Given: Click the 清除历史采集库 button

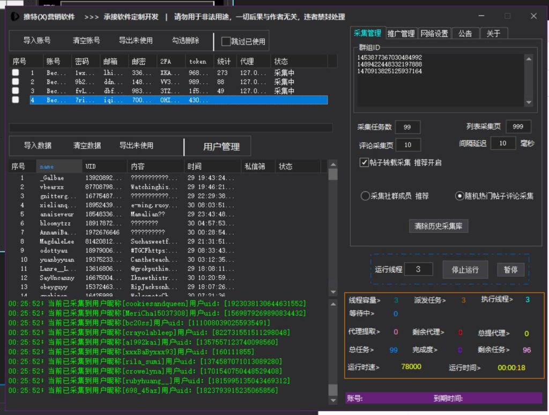Looking at the screenshot, I should (439, 226).
